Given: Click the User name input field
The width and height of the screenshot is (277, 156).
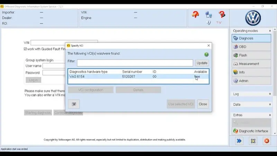Looking at the screenshot, I should pyautogui.click(x=54, y=66).
